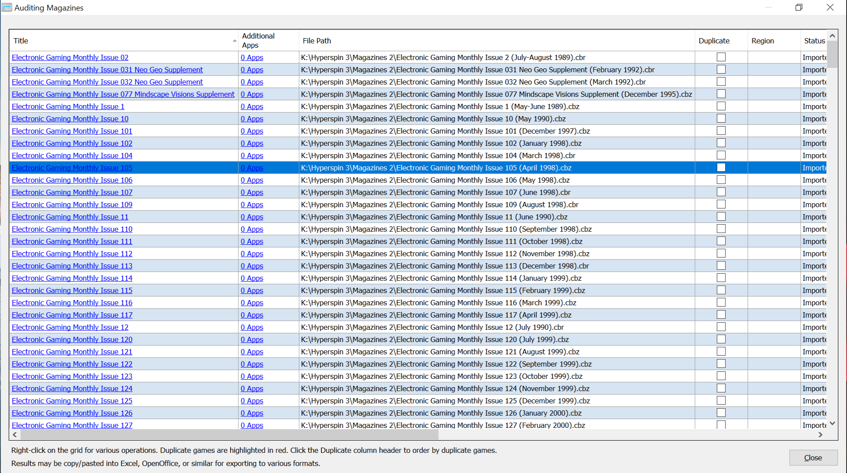Viewport: 847px width, 473px height.
Task: Select file path for Issue 102 (January 1998).cbz
Action: pos(497,143)
